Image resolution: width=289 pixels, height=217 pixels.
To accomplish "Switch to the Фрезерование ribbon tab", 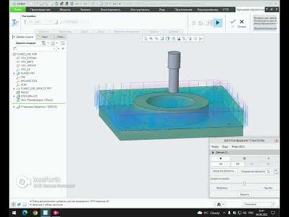I will click(x=208, y=10).
